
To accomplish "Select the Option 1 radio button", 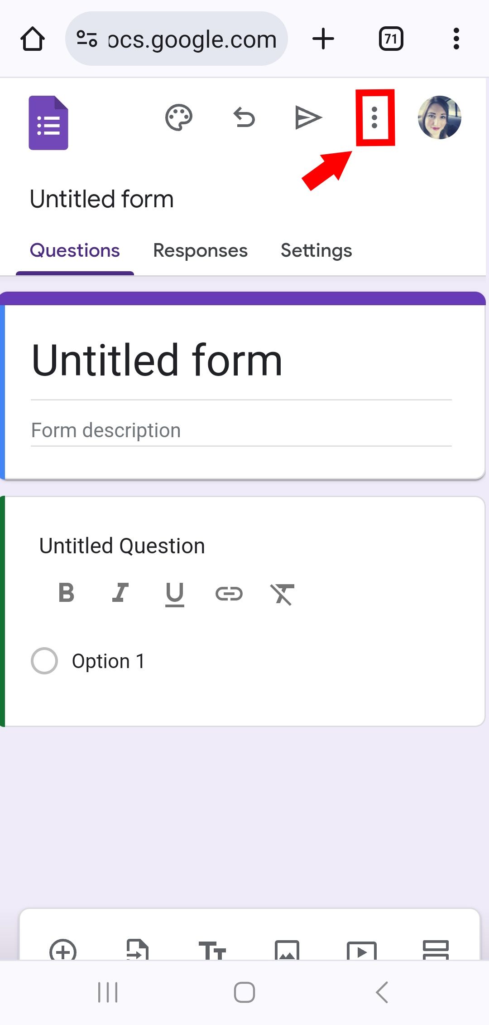I will pyautogui.click(x=44, y=660).
